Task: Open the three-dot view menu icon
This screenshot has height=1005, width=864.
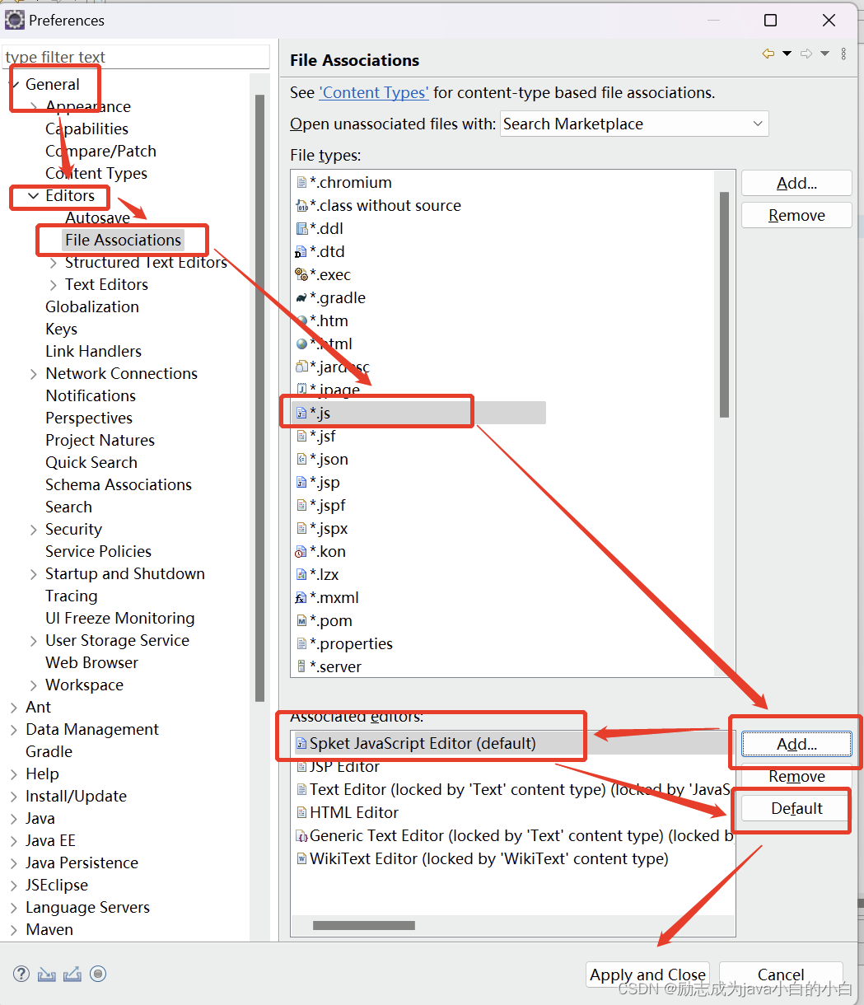Action: tap(843, 54)
